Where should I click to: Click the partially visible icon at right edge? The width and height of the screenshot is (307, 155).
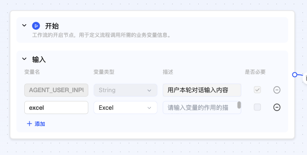pos(305,78)
